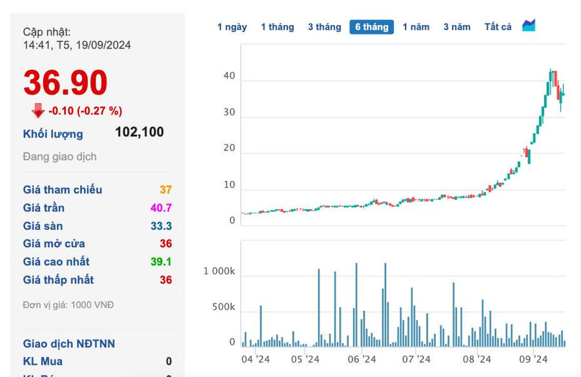This screenshot has height=377, width=581.
Task: Open the 3 năm chart range
Action: 456,27
